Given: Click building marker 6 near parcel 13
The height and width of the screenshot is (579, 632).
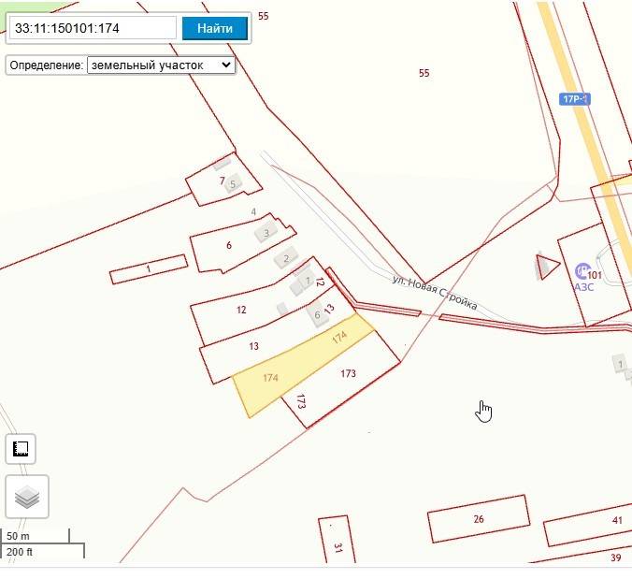Looking at the screenshot, I should pyautogui.click(x=318, y=314).
